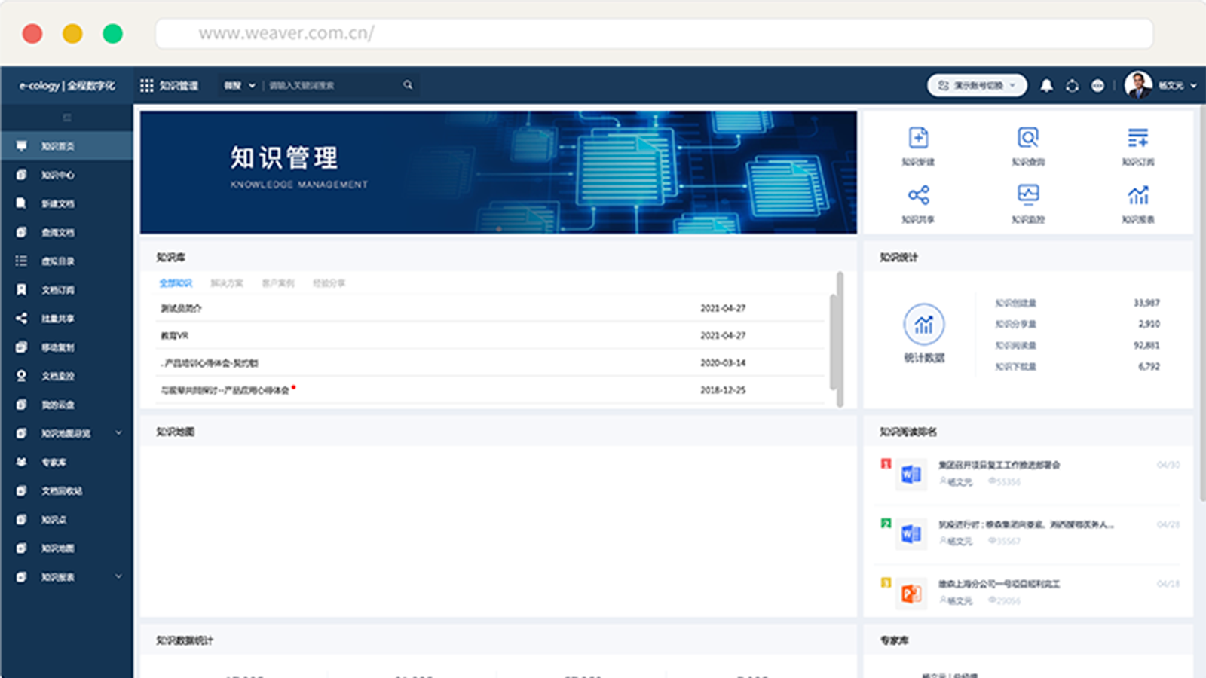Open the 知识查询 knowledge search icon

pyautogui.click(x=1027, y=139)
